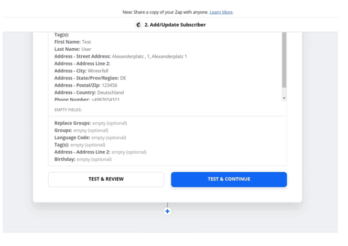The image size is (348, 246).
Task: Open the Learn More link in the banner
Action: [x=221, y=12]
